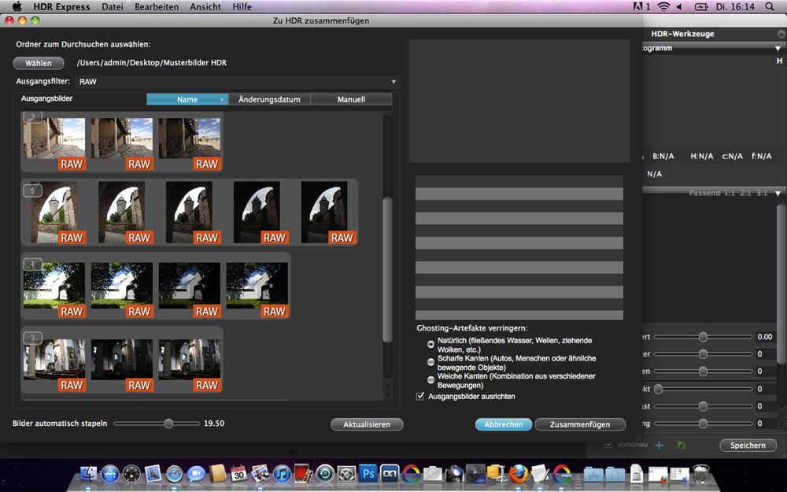The width and height of the screenshot is (787, 492).
Task: Click the 19.50 stacking value
Action: click(x=214, y=424)
